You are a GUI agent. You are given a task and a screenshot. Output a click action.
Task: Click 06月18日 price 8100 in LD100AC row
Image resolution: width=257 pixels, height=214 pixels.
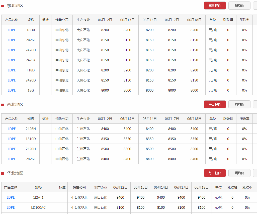(202, 207)
